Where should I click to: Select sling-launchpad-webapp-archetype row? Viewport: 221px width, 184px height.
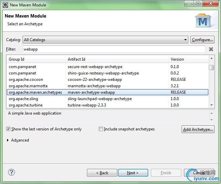[107, 99]
